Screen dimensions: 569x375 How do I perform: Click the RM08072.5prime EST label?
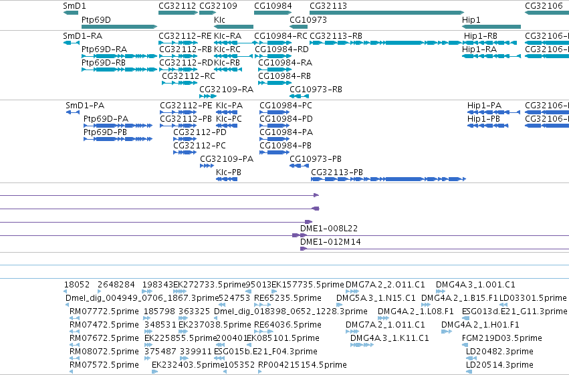pyautogui.click(x=104, y=352)
